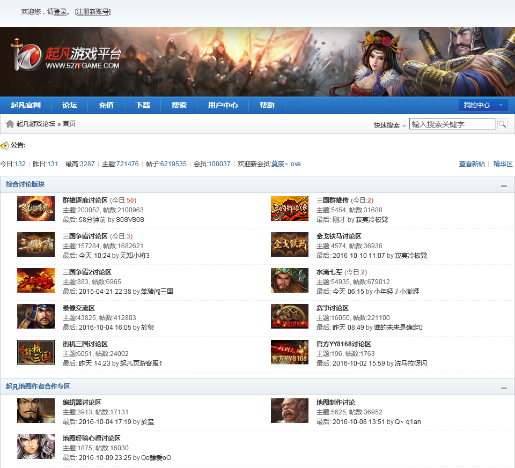Click the search keyword input field

[452, 124]
